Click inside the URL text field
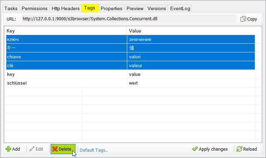 (129, 19)
